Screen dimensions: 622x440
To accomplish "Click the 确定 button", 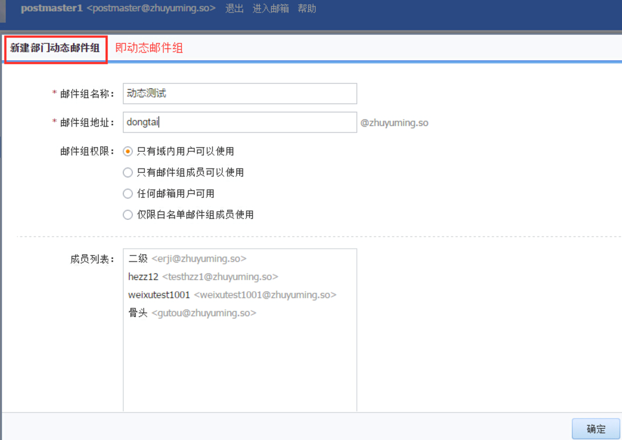I will [x=596, y=429].
